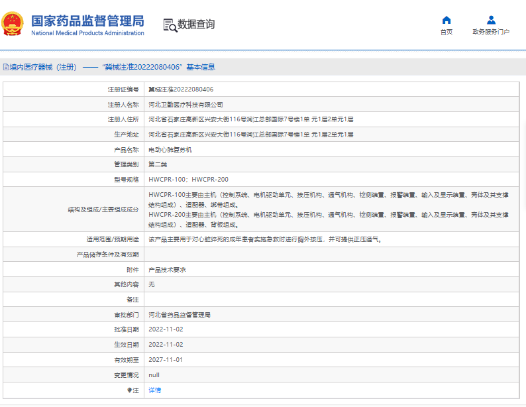Select the 政务服务门户 menu label

tap(491, 32)
